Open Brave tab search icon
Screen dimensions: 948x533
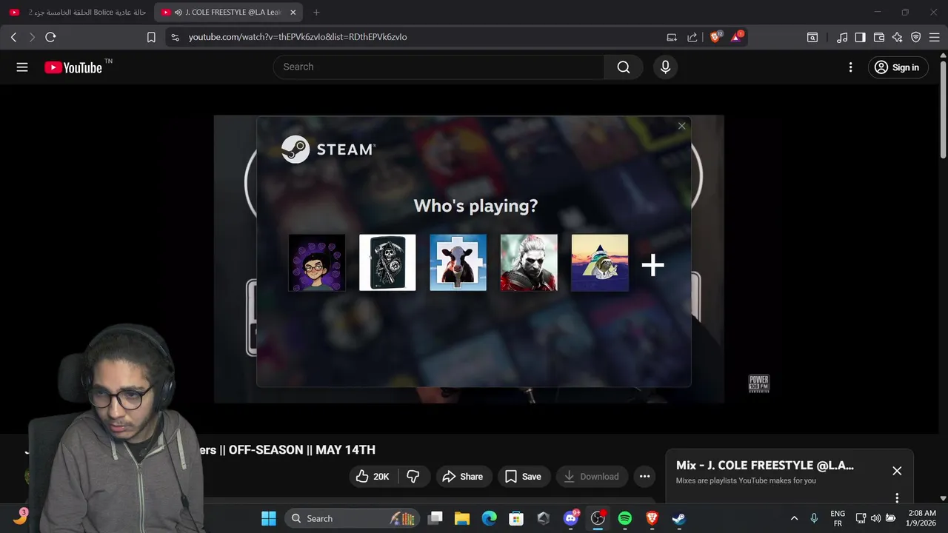812,37
